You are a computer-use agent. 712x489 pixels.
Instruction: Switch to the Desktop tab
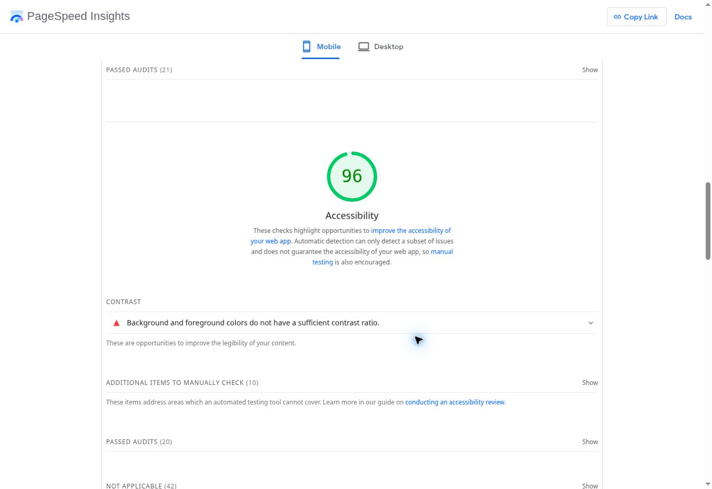pos(381,46)
